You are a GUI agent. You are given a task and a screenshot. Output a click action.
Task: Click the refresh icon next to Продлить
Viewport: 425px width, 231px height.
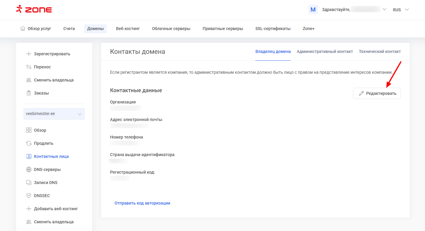(29, 143)
